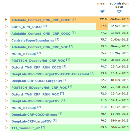
Task: Open help [?] beside CUHK_DPN_COCO
Action: (x=45, y=26)
